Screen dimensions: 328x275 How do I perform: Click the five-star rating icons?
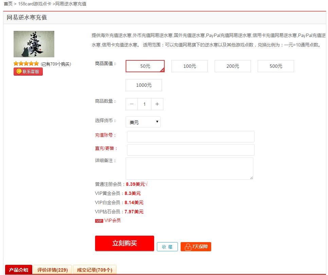pos(26,64)
